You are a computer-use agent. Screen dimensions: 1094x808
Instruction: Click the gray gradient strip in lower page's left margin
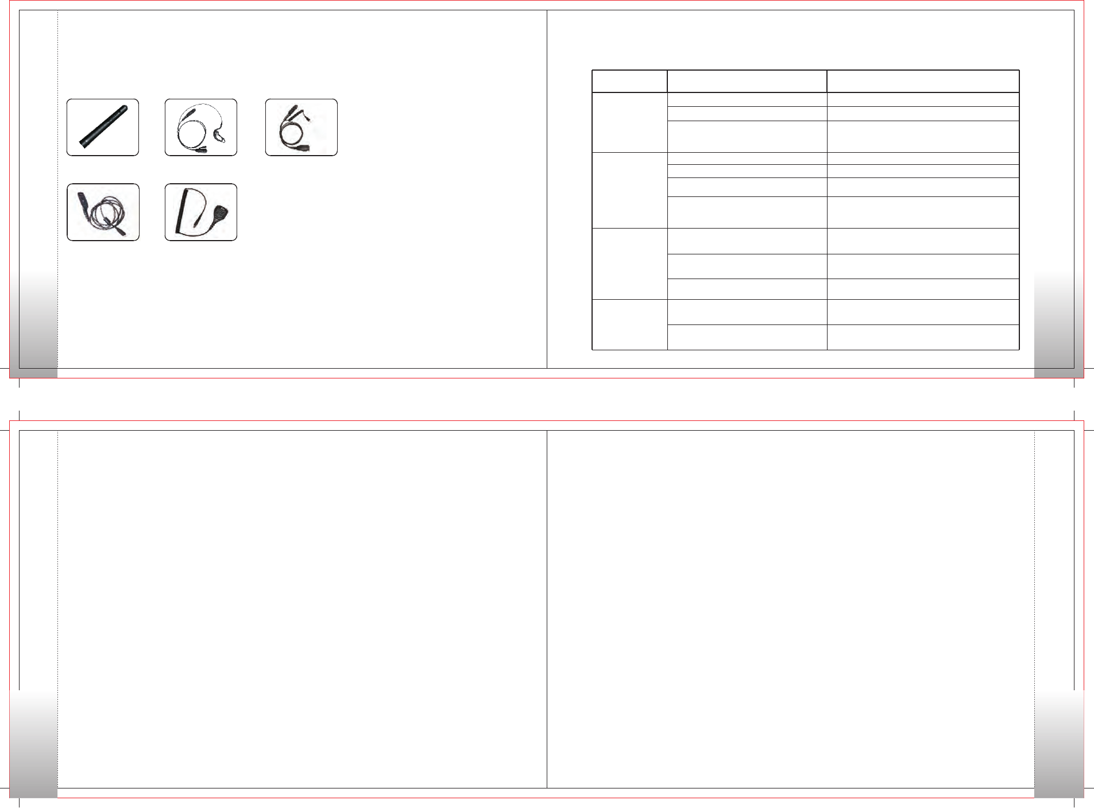point(33,744)
